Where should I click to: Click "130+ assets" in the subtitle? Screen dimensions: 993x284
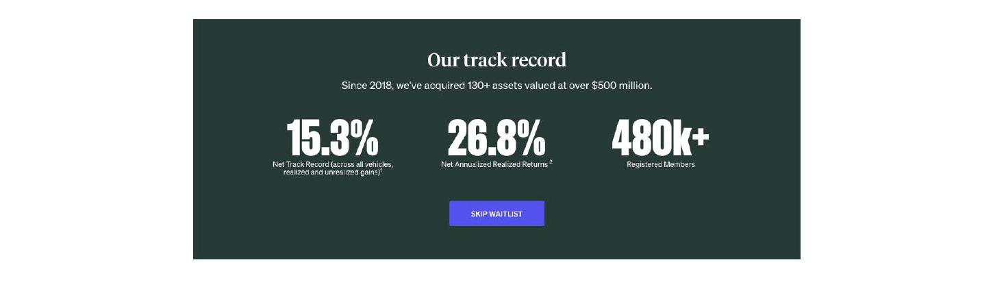click(x=480, y=86)
